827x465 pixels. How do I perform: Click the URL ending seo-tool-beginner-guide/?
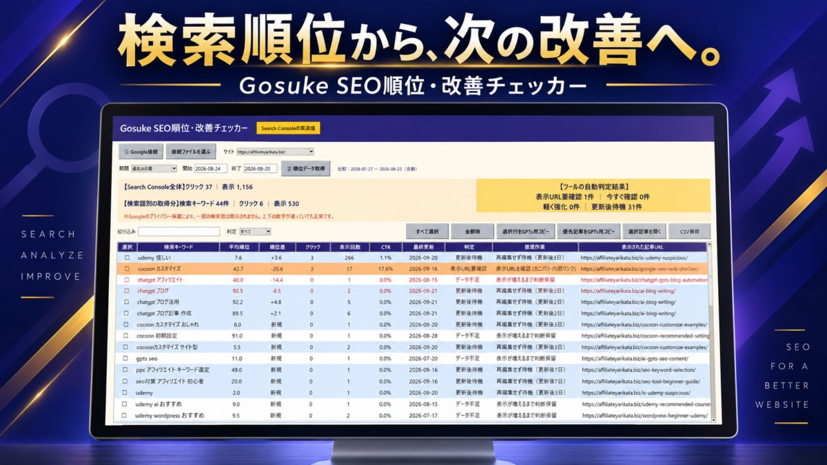click(640, 381)
